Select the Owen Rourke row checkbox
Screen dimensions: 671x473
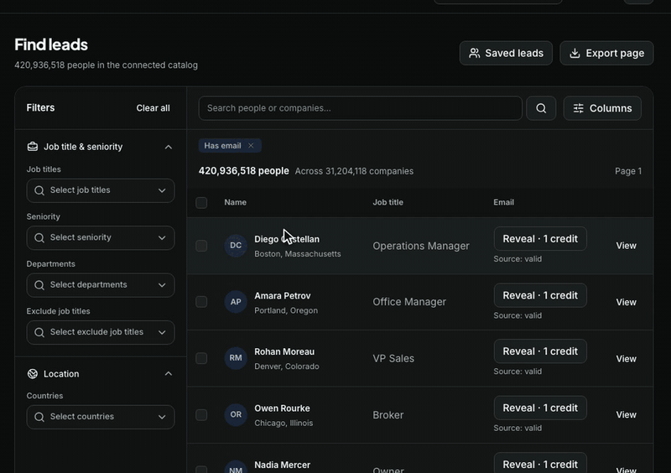pyautogui.click(x=201, y=415)
